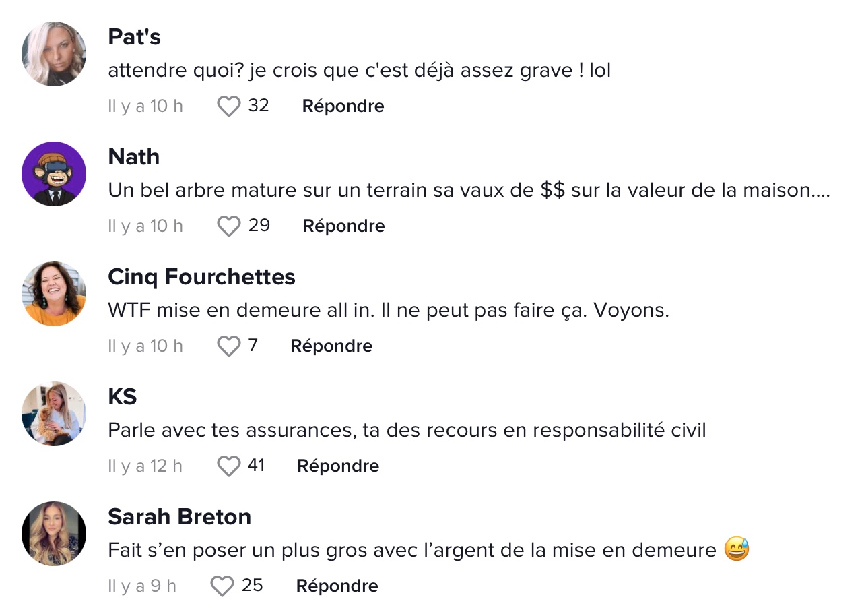Like KS's comment about assurances

[x=229, y=466]
